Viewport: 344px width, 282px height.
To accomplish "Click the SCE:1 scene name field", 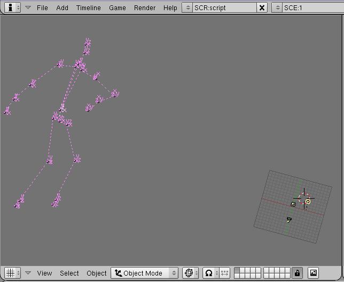I will pos(313,7).
